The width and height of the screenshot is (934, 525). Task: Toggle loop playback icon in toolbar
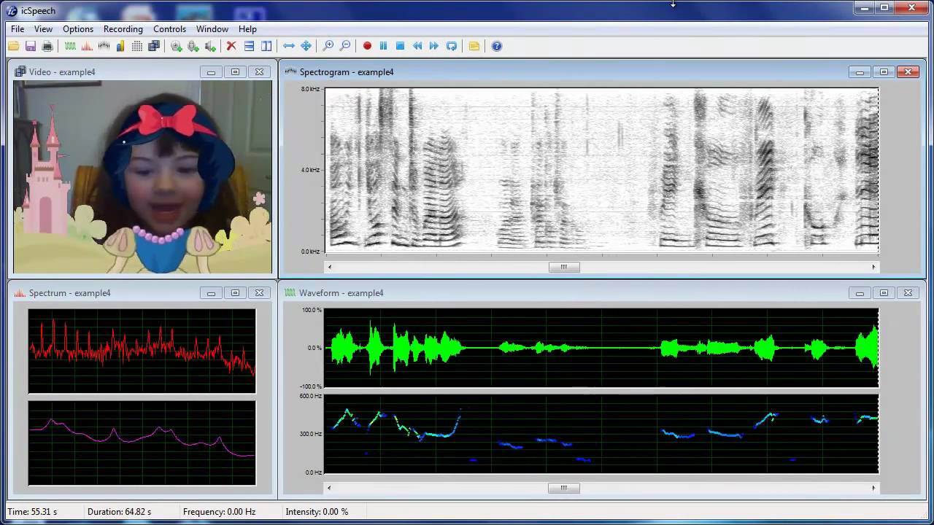[452, 46]
